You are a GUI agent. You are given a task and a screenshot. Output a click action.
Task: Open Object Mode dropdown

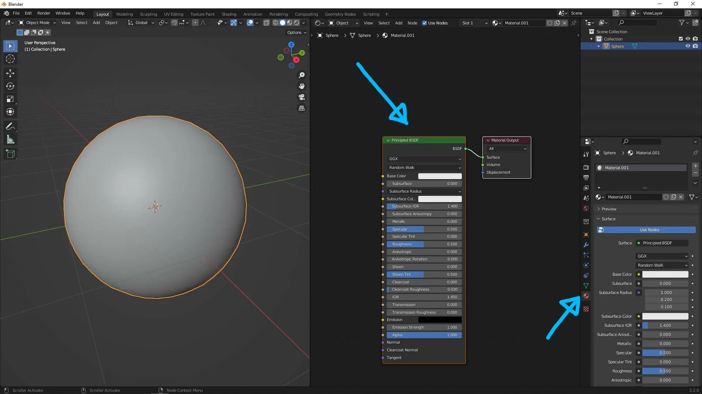point(37,23)
